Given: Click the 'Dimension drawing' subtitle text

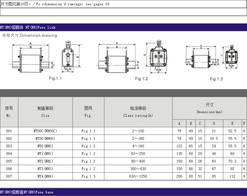Looking at the screenshot, I should coord(39,36).
